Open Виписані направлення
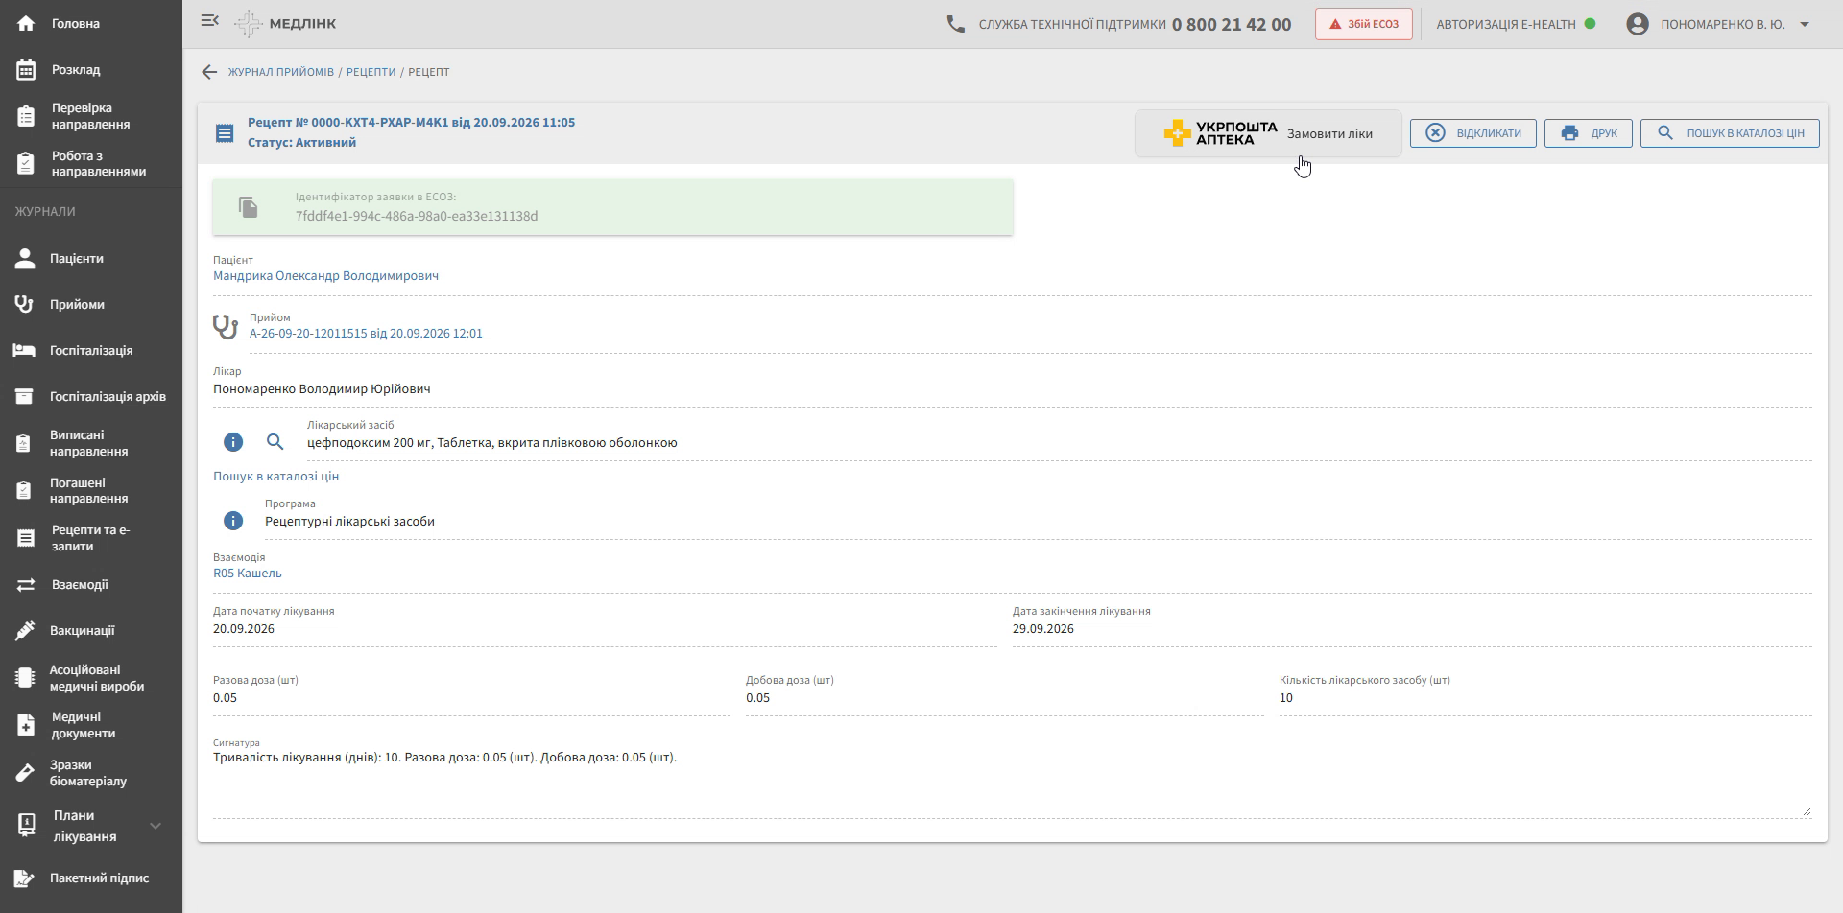Viewport: 1843px width, 913px height. (x=91, y=443)
